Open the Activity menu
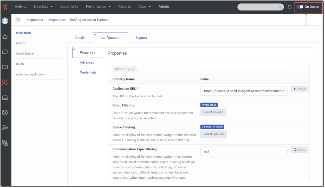 (21, 6)
